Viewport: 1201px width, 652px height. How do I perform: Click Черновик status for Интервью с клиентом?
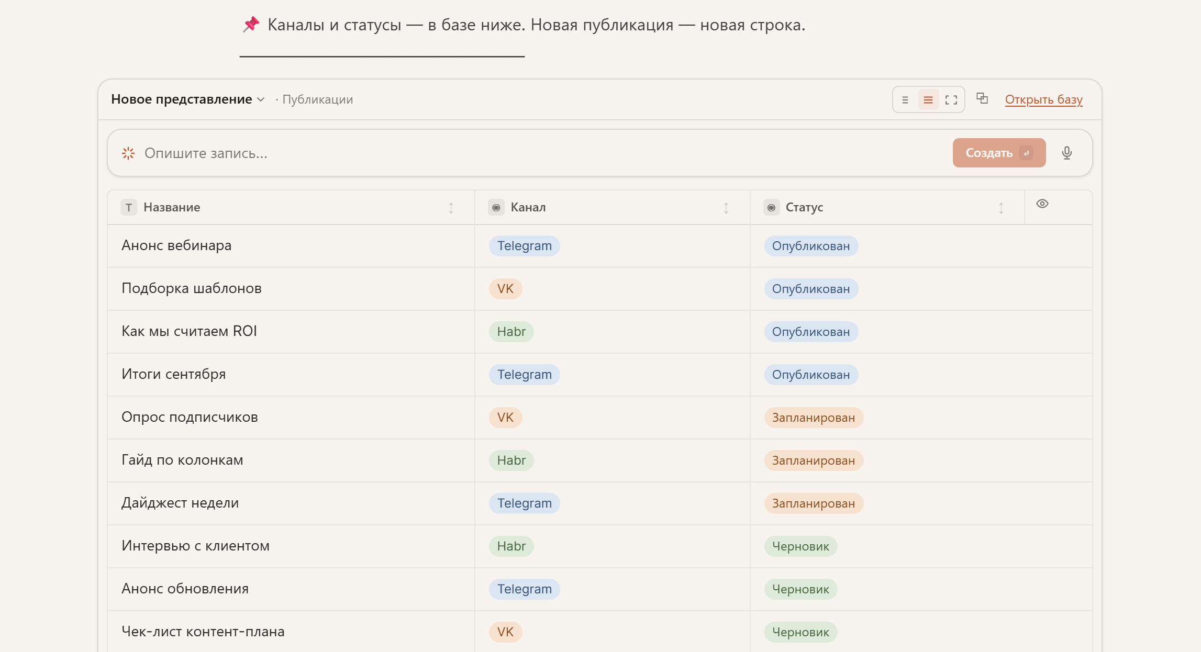click(x=800, y=546)
